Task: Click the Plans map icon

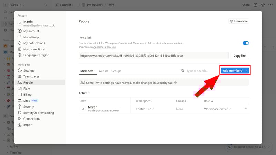Action: 20,89
